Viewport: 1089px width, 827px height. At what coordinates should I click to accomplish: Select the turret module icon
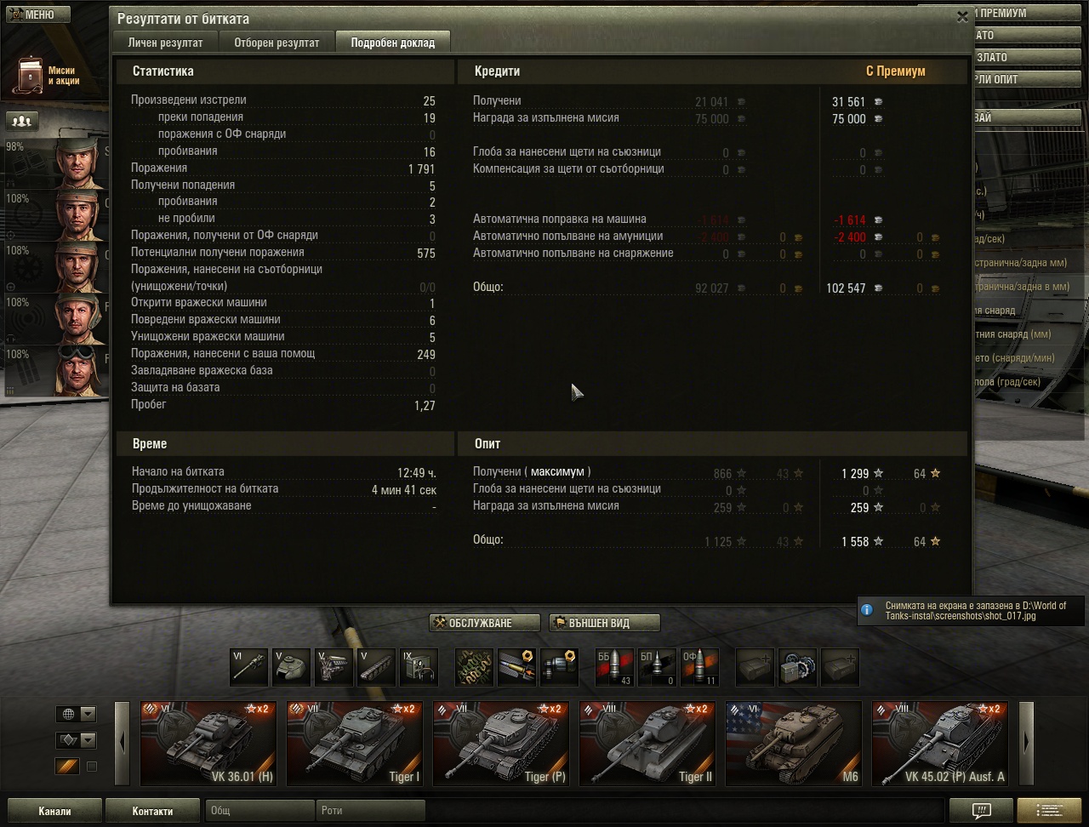pyautogui.click(x=291, y=667)
